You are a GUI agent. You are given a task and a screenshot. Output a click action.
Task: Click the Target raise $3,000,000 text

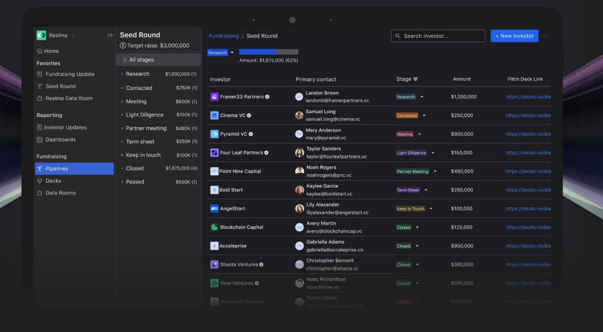pos(158,46)
